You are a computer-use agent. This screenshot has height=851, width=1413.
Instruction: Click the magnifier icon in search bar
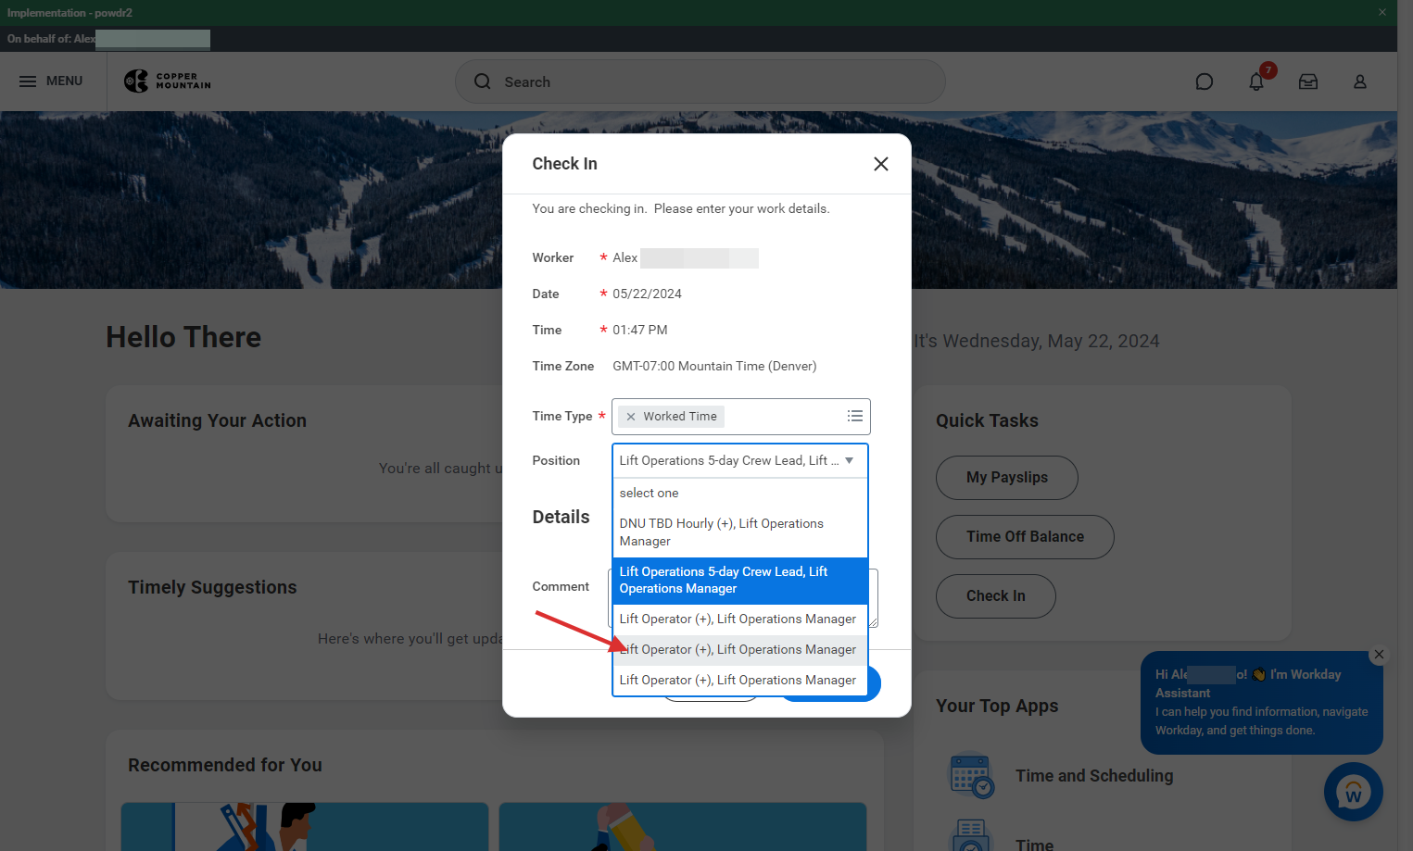(x=483, y=81)
